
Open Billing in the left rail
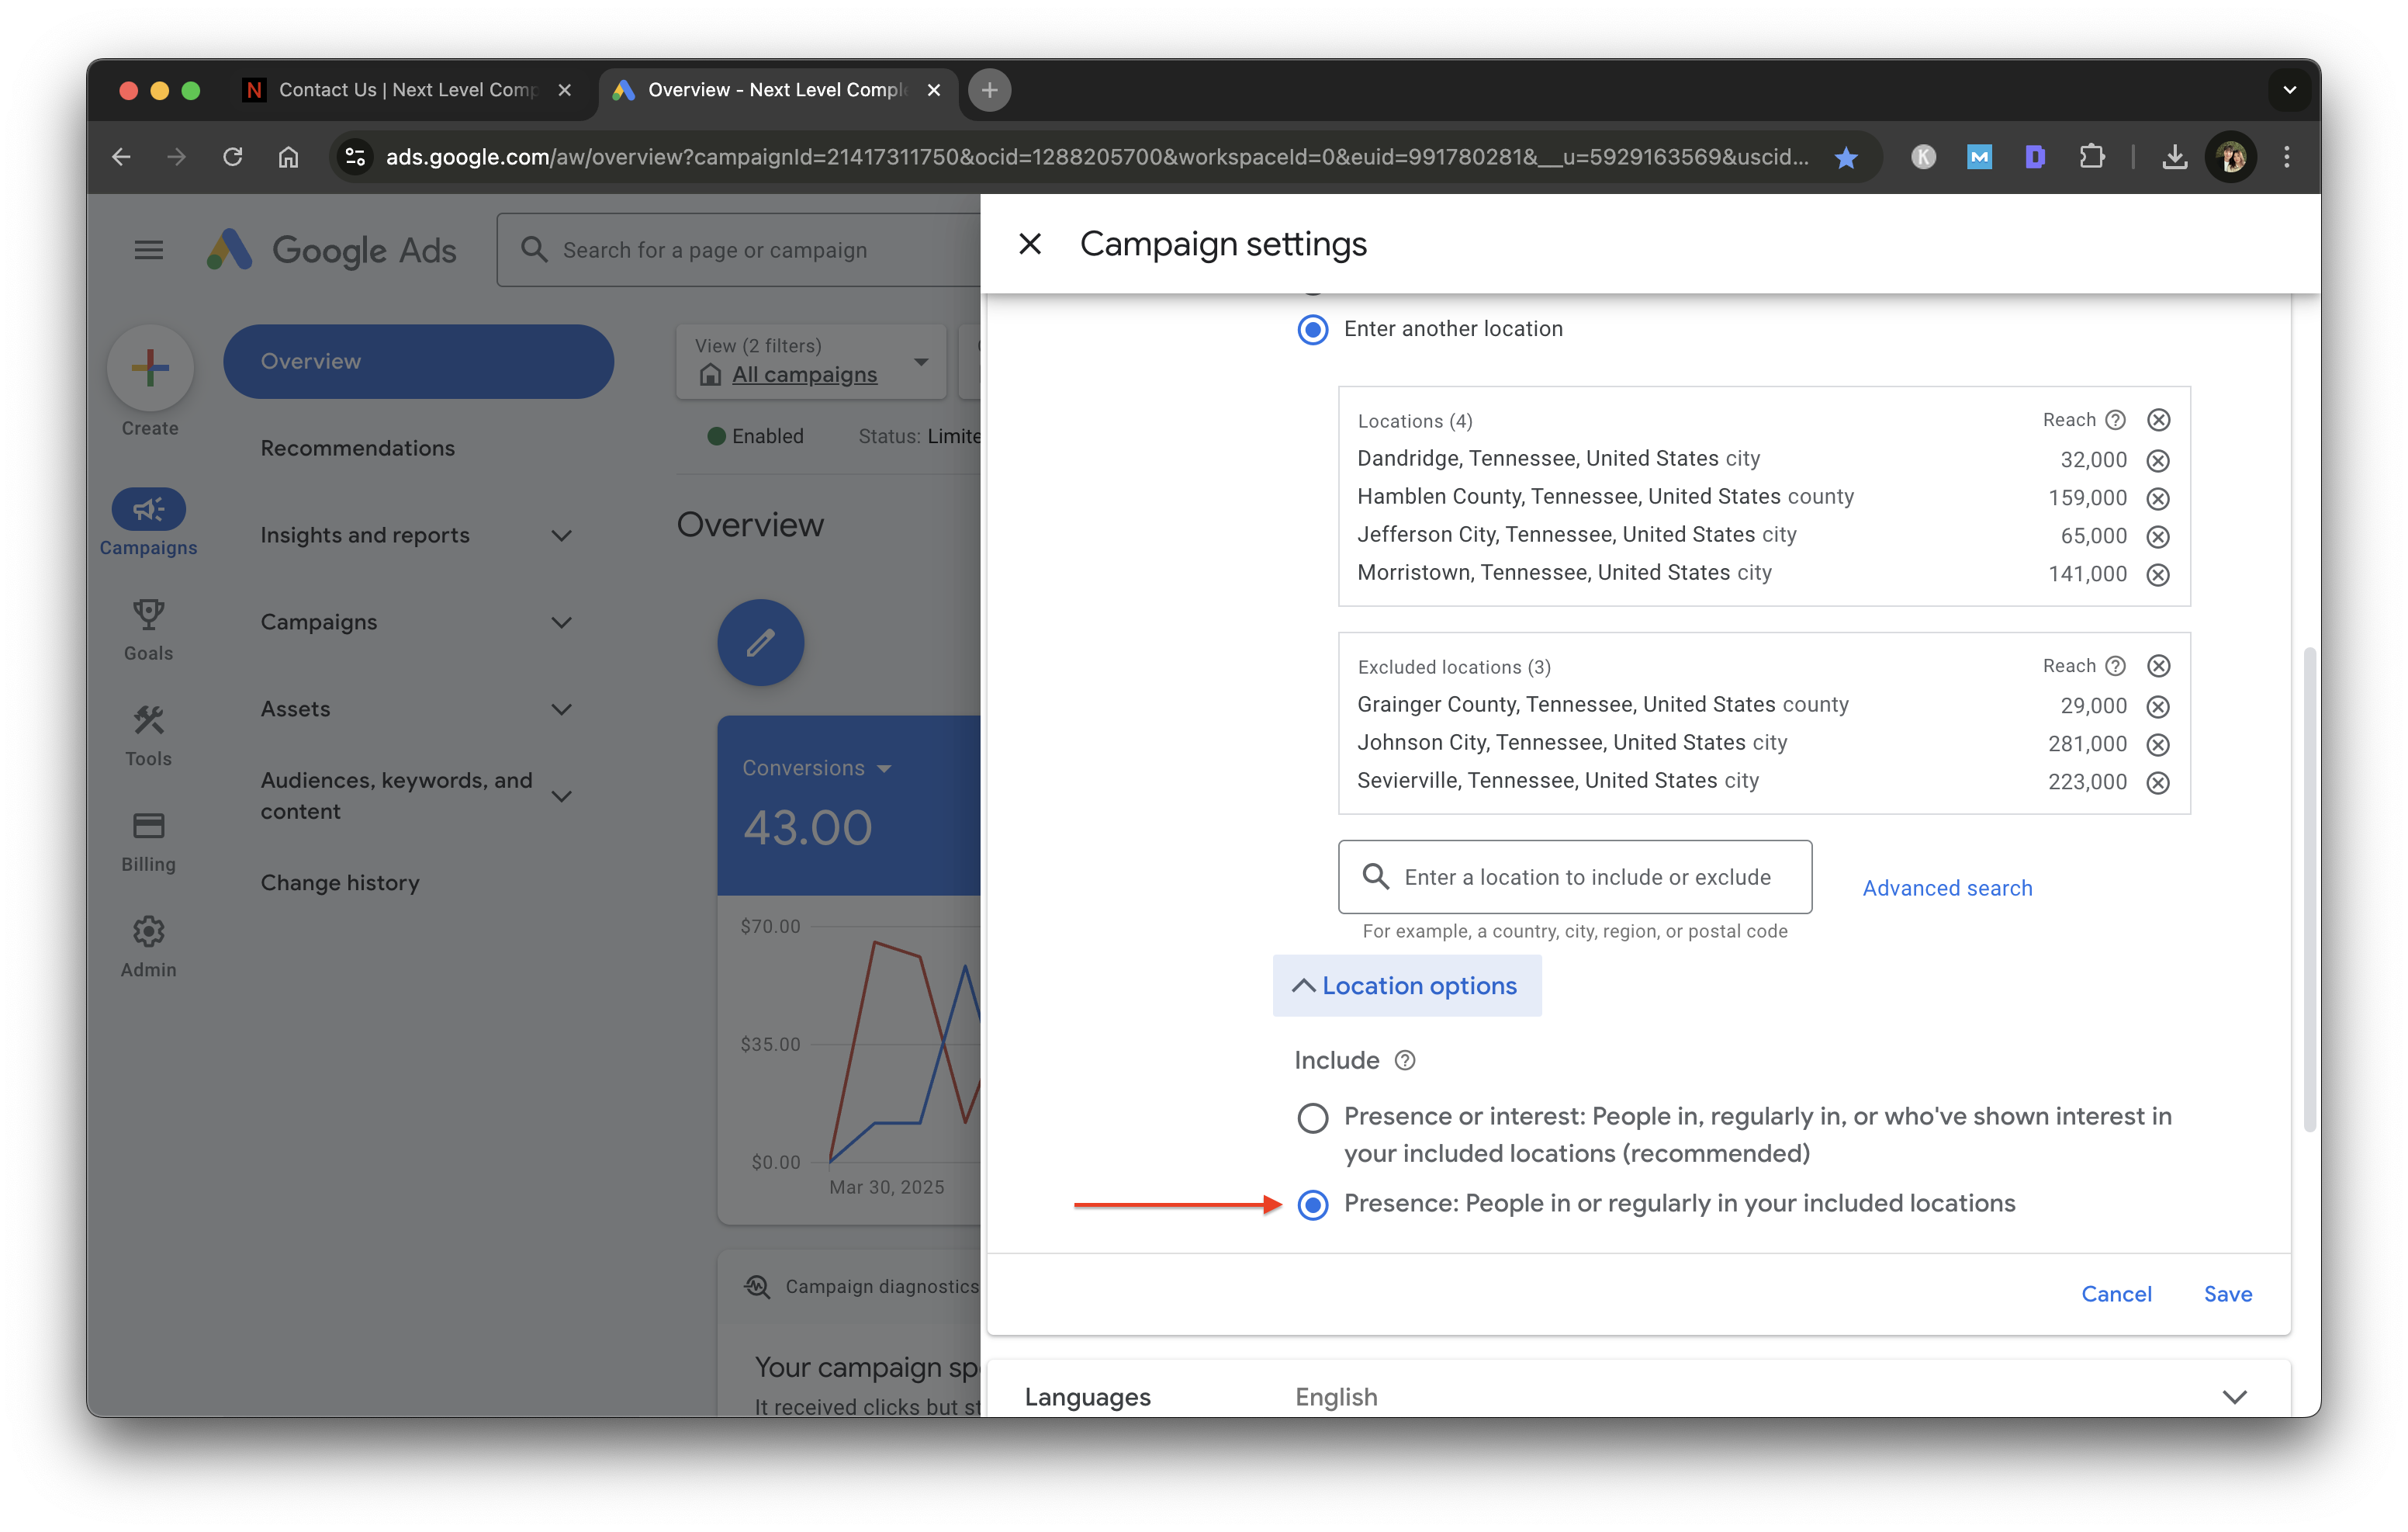(x=148, y=841)
